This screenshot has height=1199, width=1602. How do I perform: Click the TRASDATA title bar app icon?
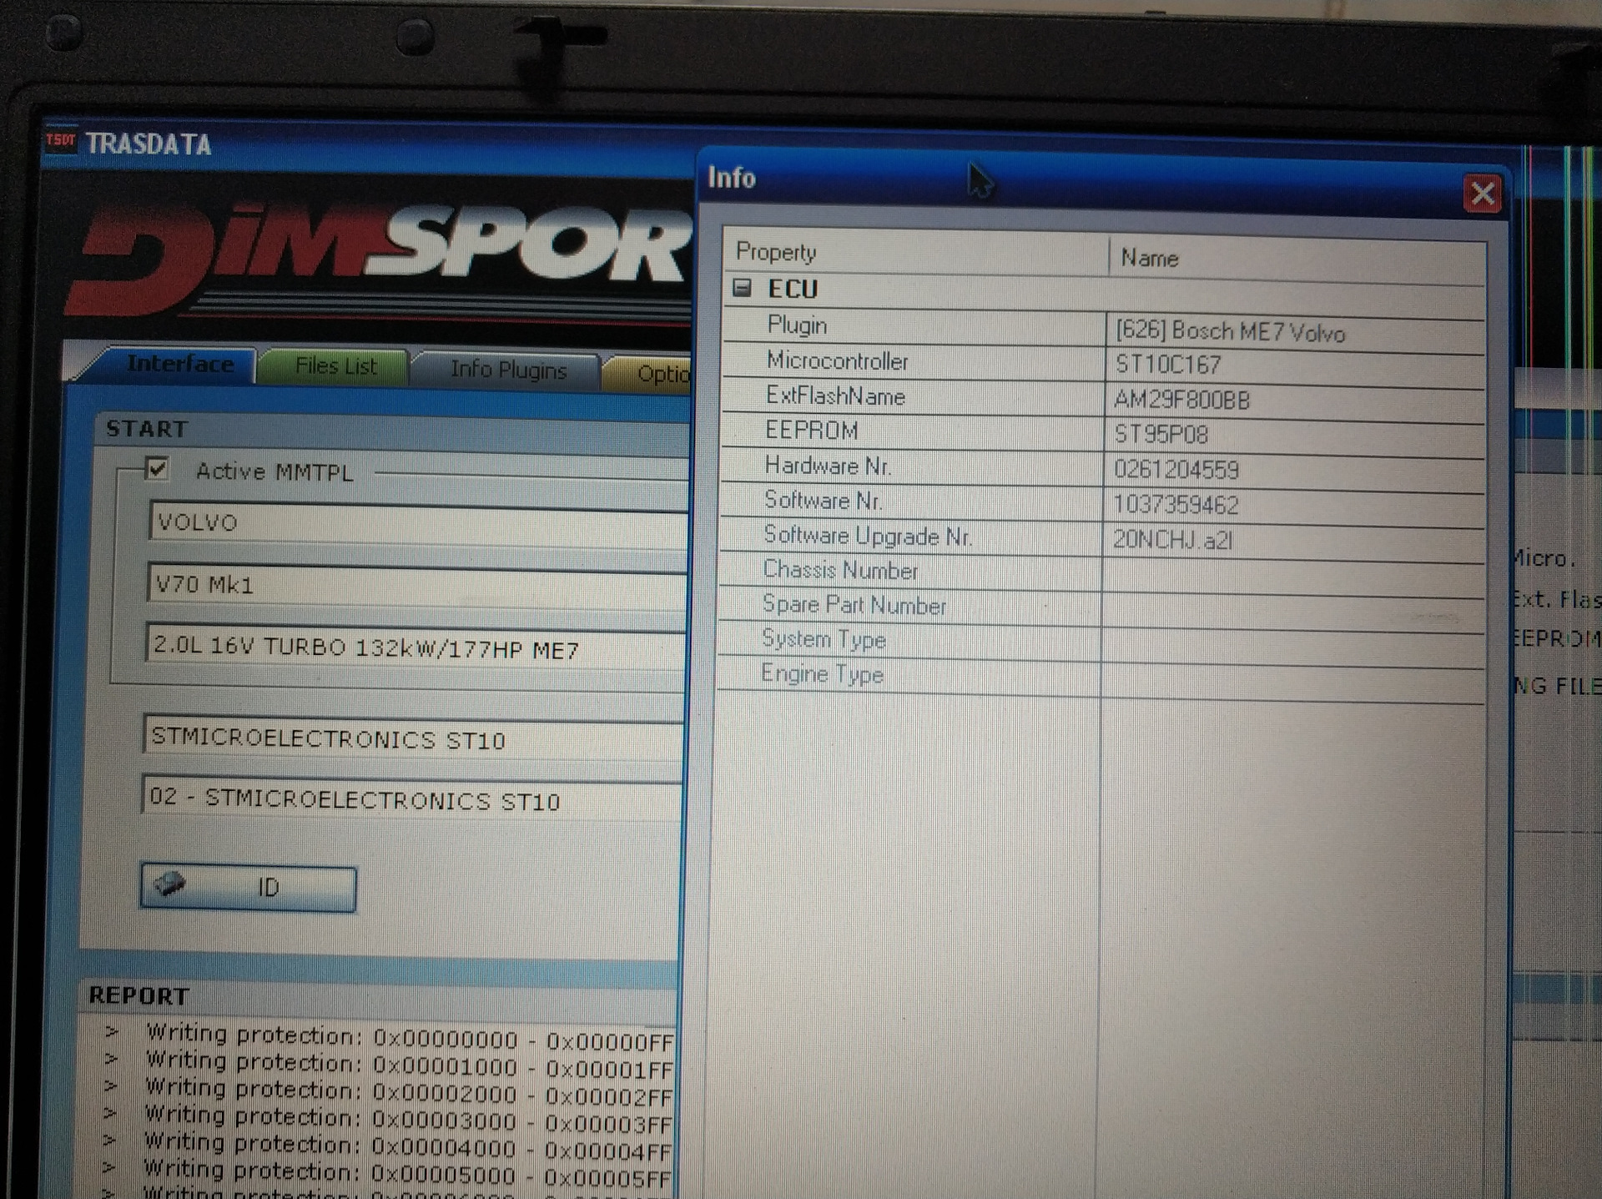pos(60,140)
